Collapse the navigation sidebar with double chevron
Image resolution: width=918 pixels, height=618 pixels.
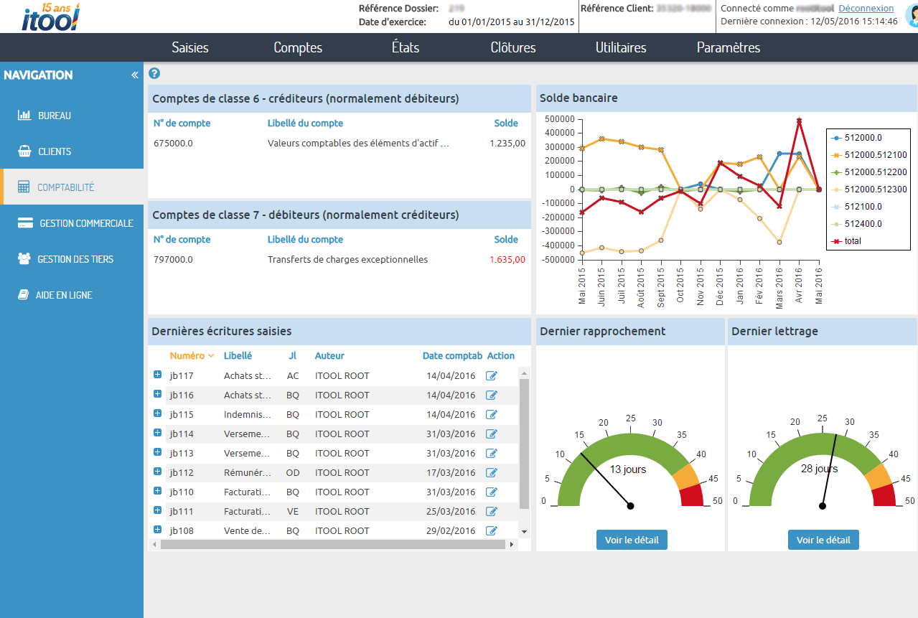pyautogui.click(x=134, y=75)
